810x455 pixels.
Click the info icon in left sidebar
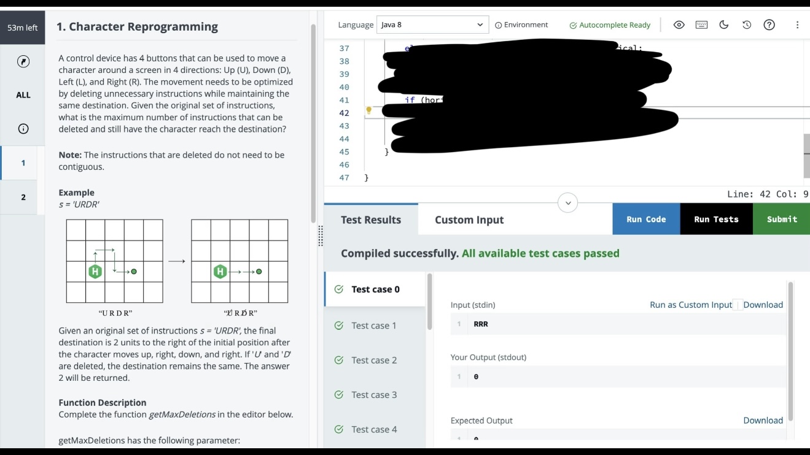[23, 129]
